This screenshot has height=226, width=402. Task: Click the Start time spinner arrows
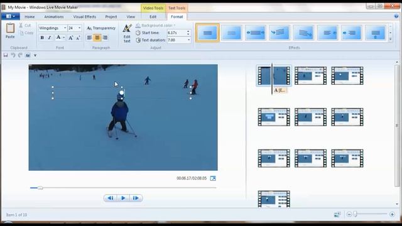(x=188, y=33)
